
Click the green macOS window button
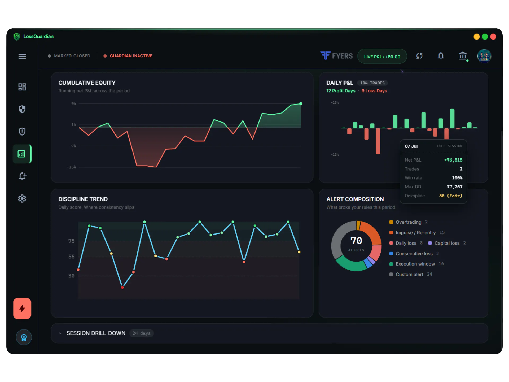click(485, 37)
